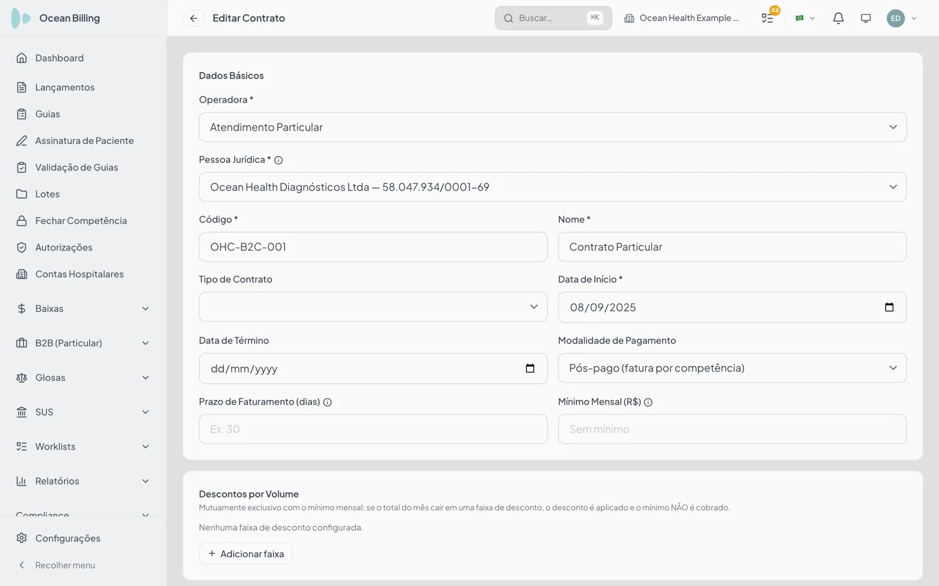Screen dimensions: 939x586
Task: Open Autorizações in the sidebar
Action: tap(83, 247)
